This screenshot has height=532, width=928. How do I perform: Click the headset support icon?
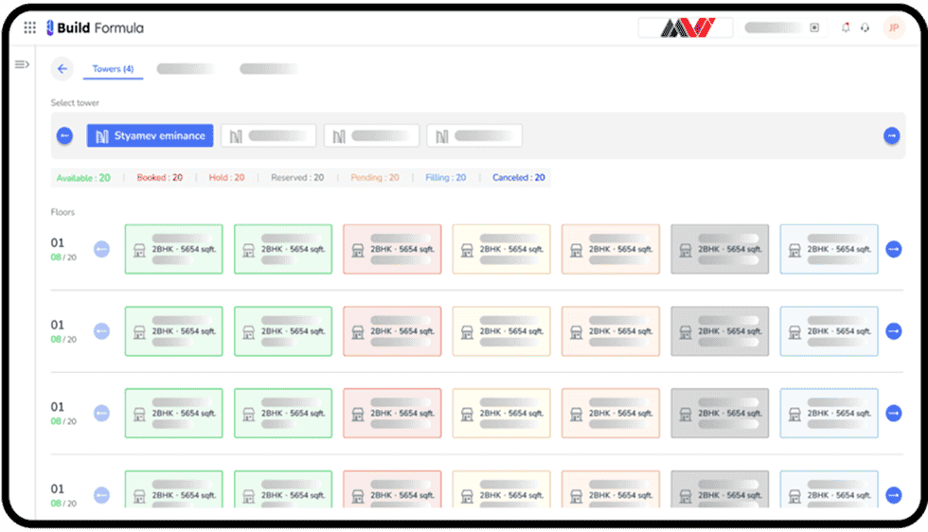click(x=865, y=27)
